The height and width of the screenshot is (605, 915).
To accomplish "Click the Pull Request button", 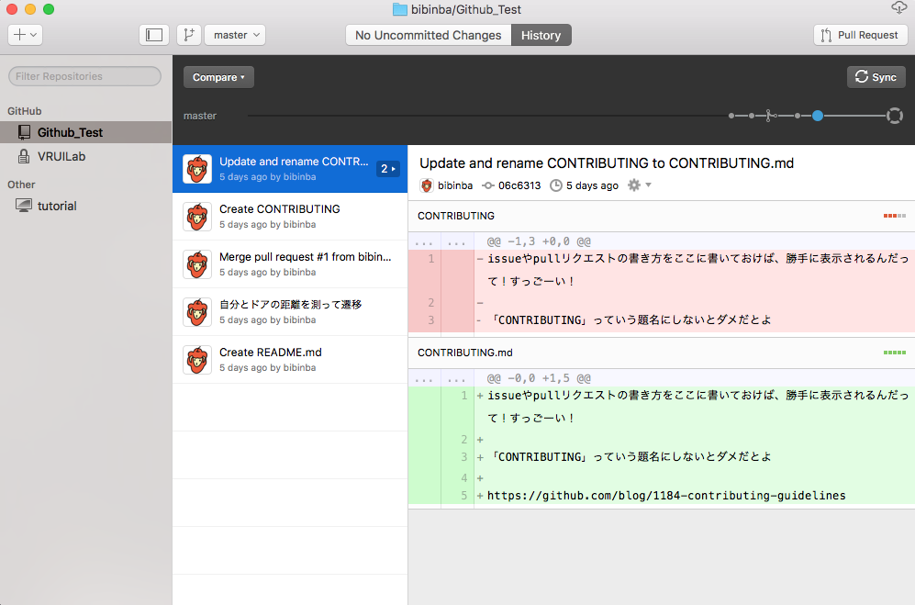I will click(x=860, y=35).
